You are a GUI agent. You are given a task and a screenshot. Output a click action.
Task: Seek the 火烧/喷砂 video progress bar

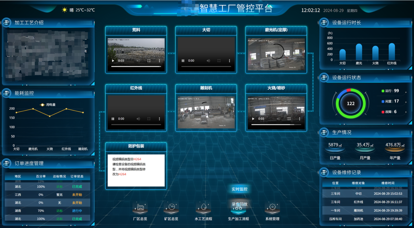276,125
